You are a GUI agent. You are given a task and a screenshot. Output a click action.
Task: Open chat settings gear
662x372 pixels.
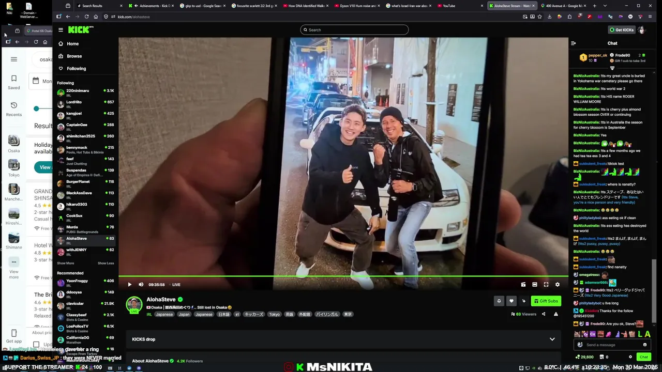[x=630, y=357]
